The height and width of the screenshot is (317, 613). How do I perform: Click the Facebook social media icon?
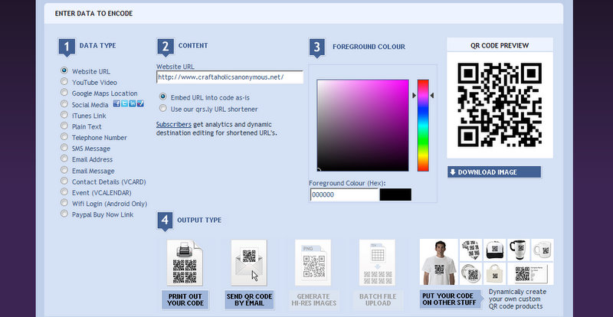(116, 103)
